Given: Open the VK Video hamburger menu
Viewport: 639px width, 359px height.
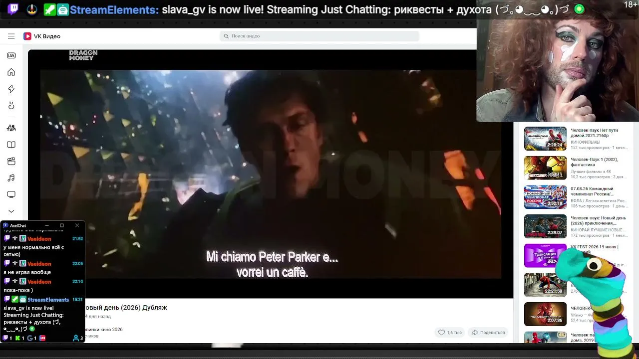Looking at the screenshot, I should point(11,36).
